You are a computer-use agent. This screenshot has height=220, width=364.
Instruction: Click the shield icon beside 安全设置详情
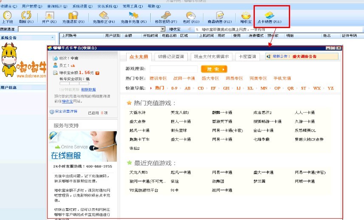52,111
